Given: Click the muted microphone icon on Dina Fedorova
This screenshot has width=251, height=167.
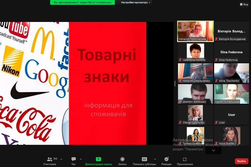Looking at the screenshot, I should [x=216, y=60].
